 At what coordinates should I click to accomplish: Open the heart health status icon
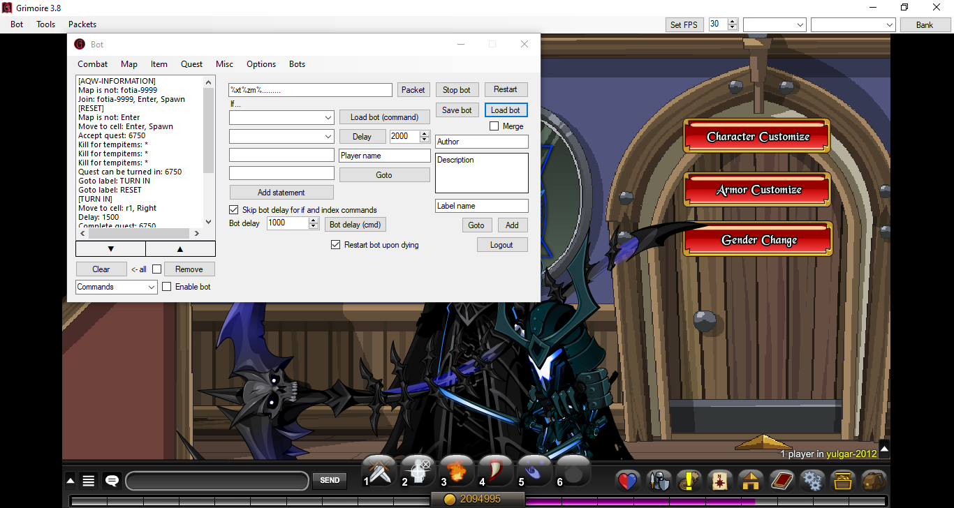[x=626, y=480]
